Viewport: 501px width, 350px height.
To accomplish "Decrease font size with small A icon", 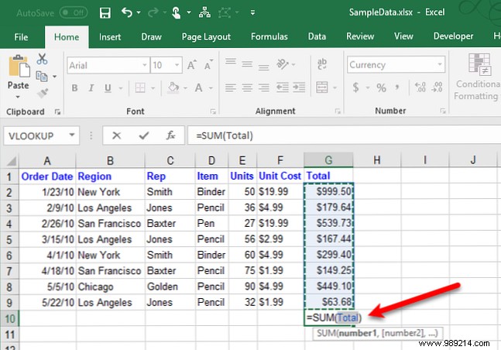I will [208, 65].
